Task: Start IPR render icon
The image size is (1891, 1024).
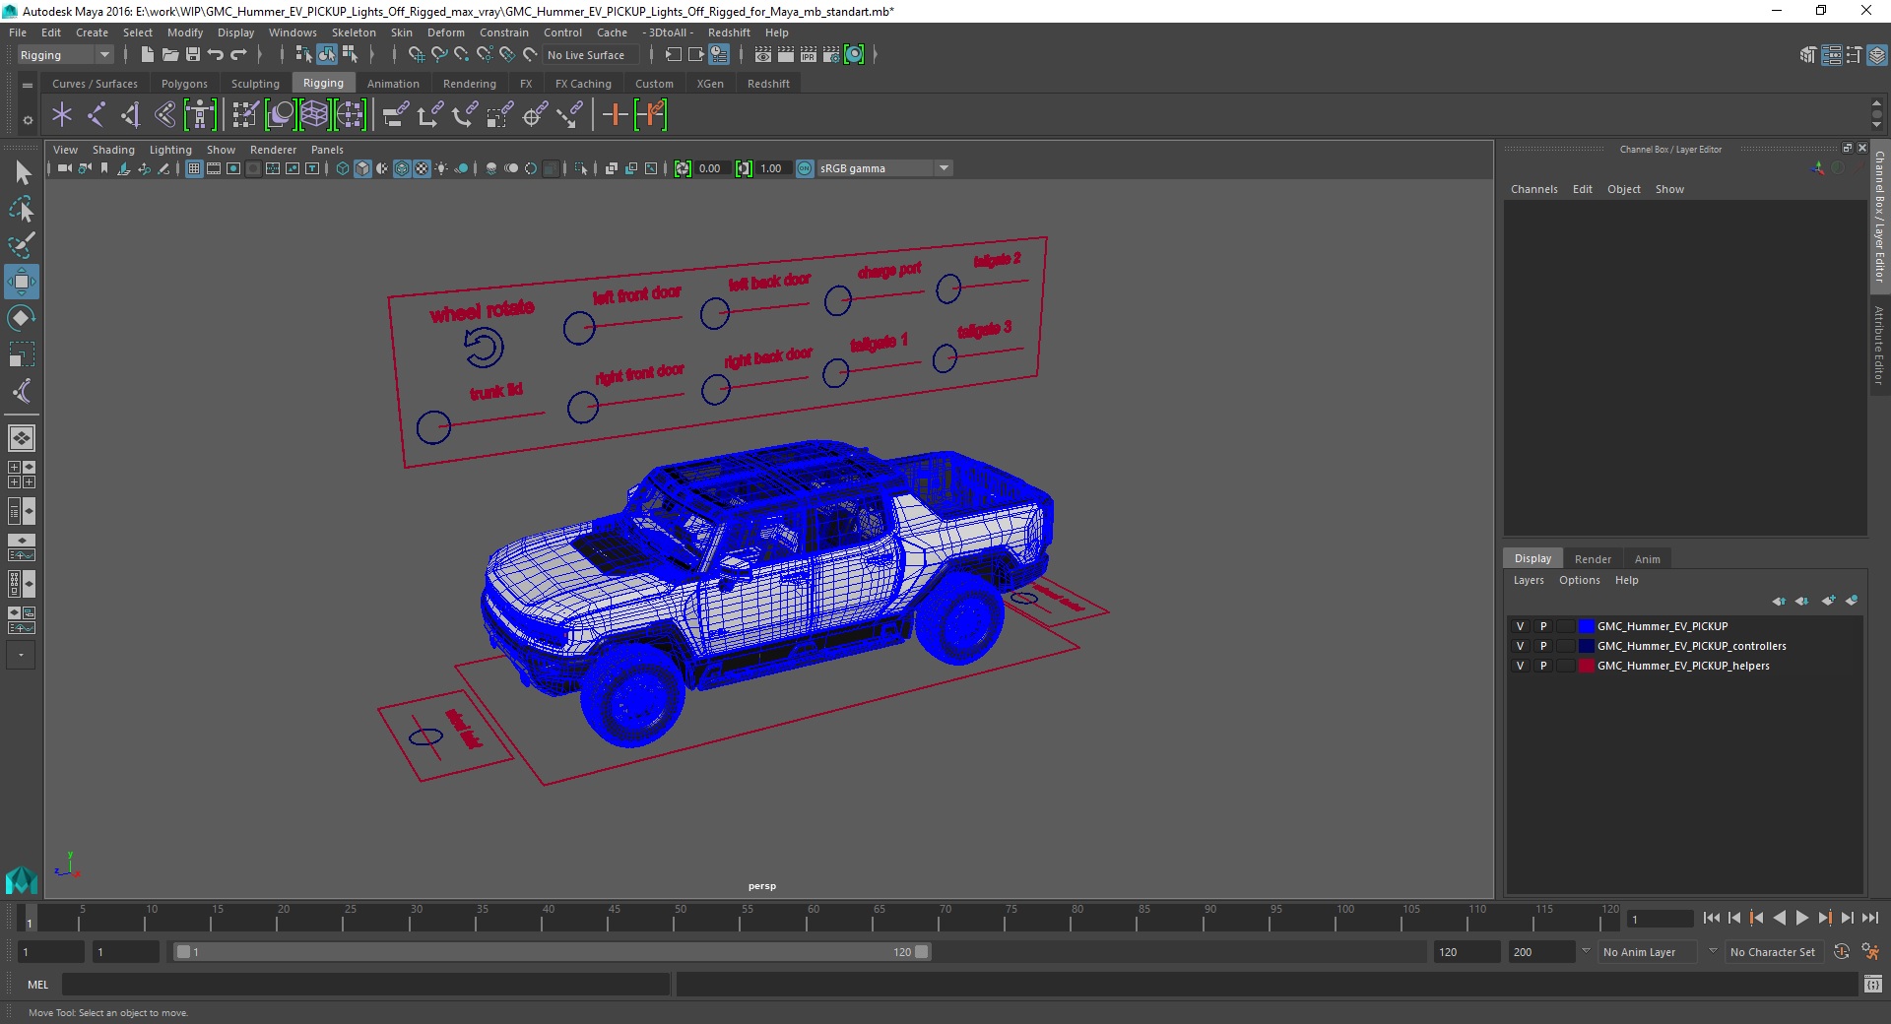Action: coord(809,55)
